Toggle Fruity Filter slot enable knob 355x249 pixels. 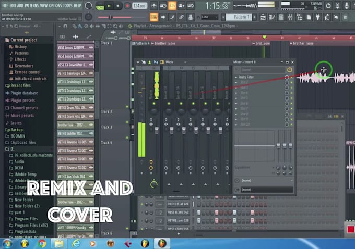pos(287,77)
